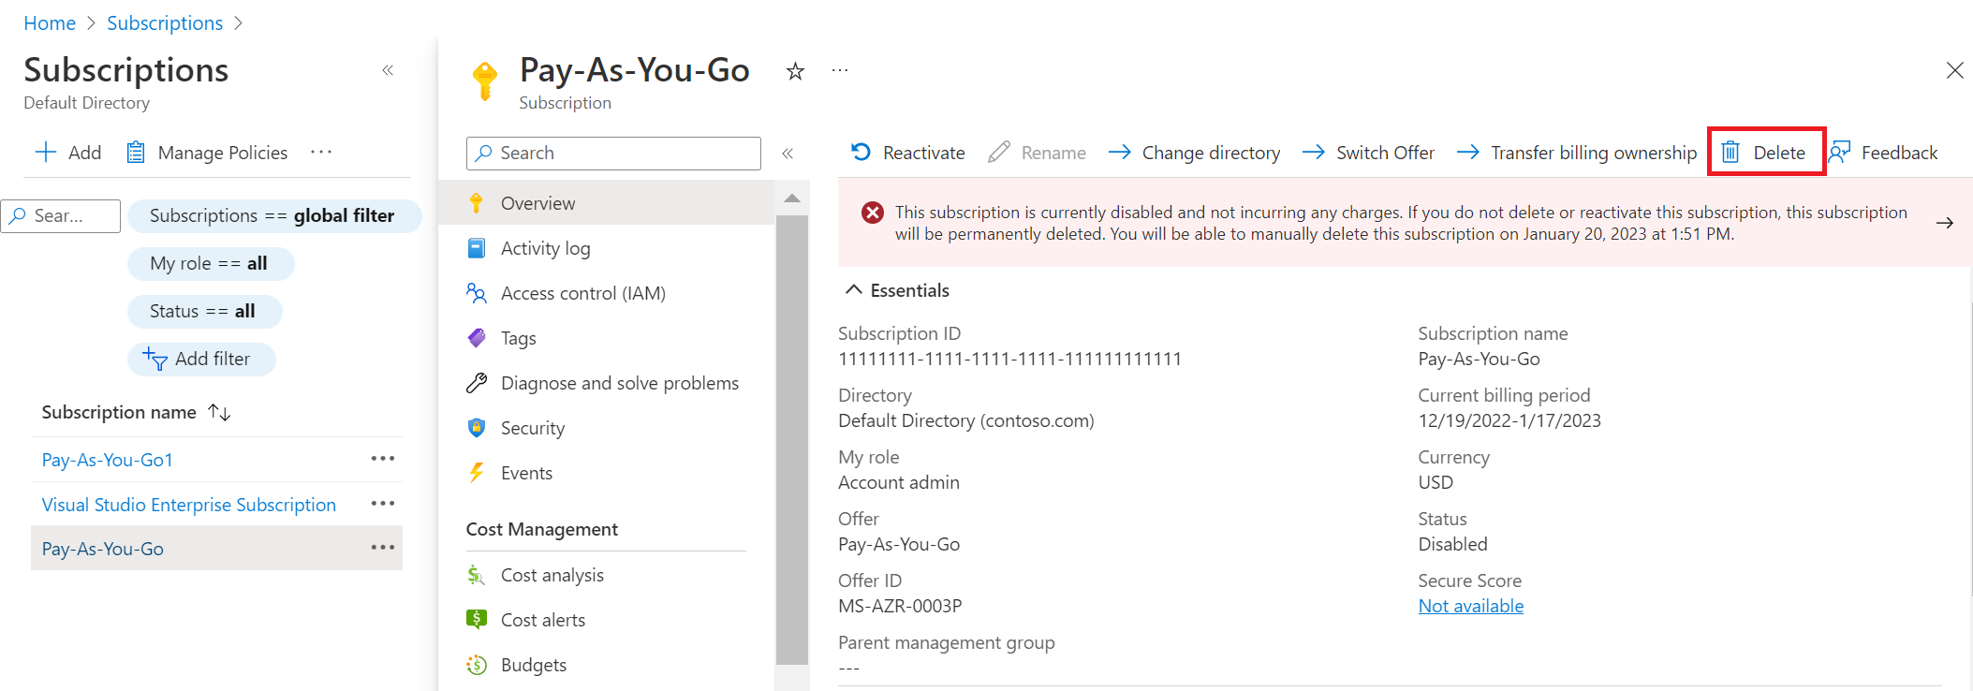Collapse the Essentials section

854,290
